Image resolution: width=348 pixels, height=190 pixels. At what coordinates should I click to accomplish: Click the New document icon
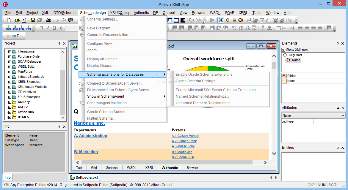coord(9,20)
